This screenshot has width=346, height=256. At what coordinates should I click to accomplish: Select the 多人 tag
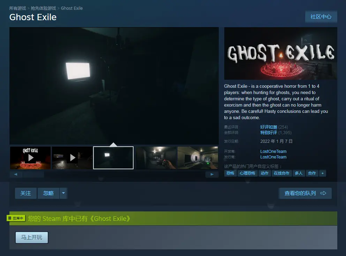coord(299,173)
